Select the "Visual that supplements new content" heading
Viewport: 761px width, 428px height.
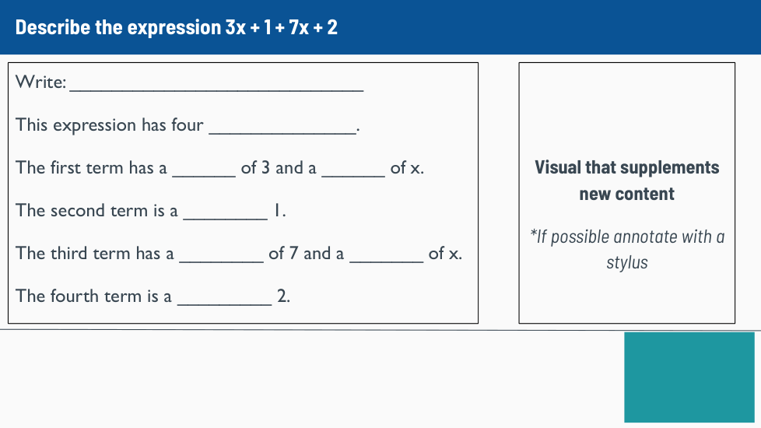click(x=626, y=181)
